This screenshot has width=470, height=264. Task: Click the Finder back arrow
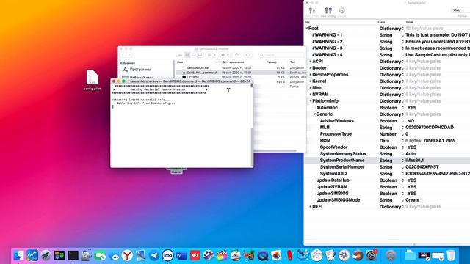coord(123,55)
